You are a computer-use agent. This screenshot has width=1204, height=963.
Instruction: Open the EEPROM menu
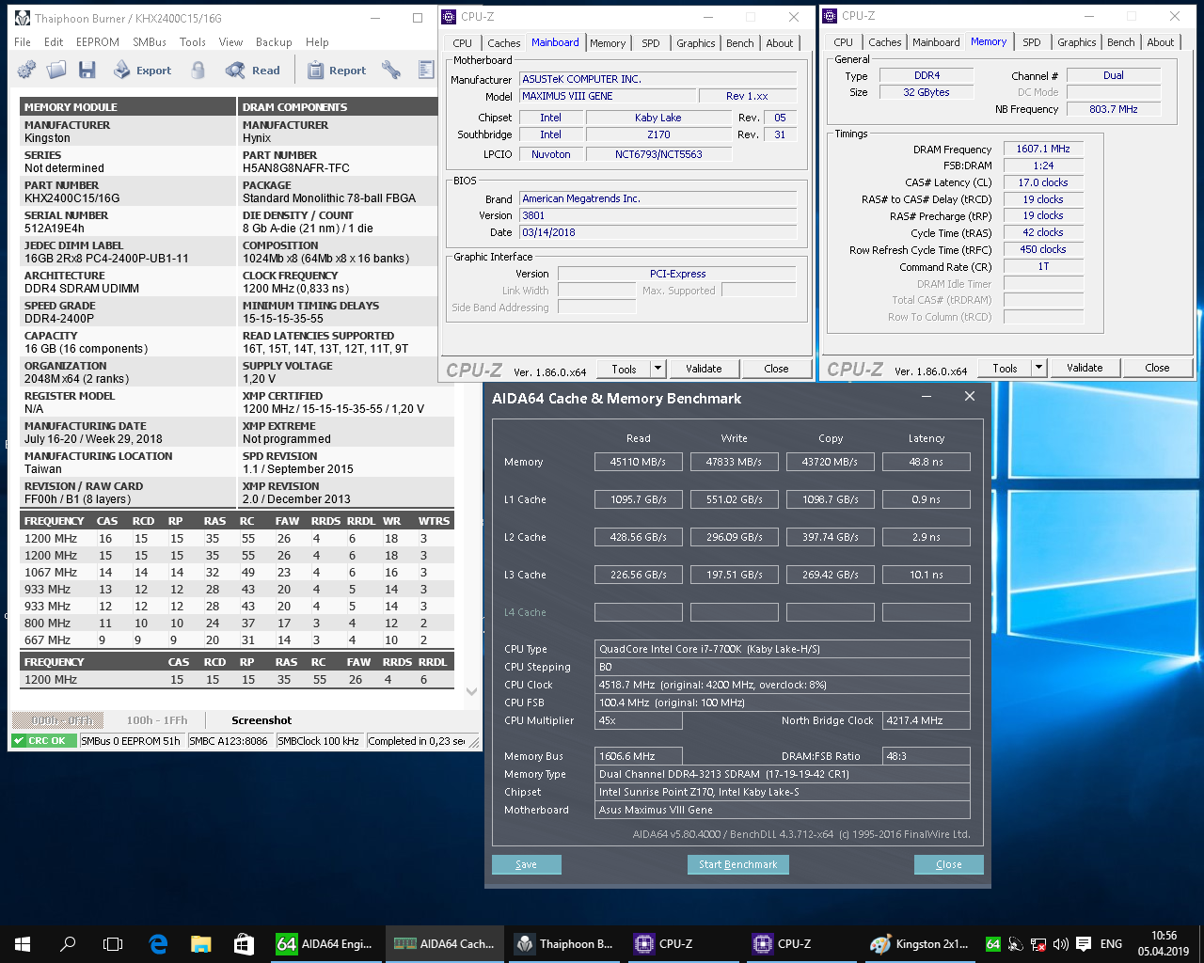tap(98, 42)
